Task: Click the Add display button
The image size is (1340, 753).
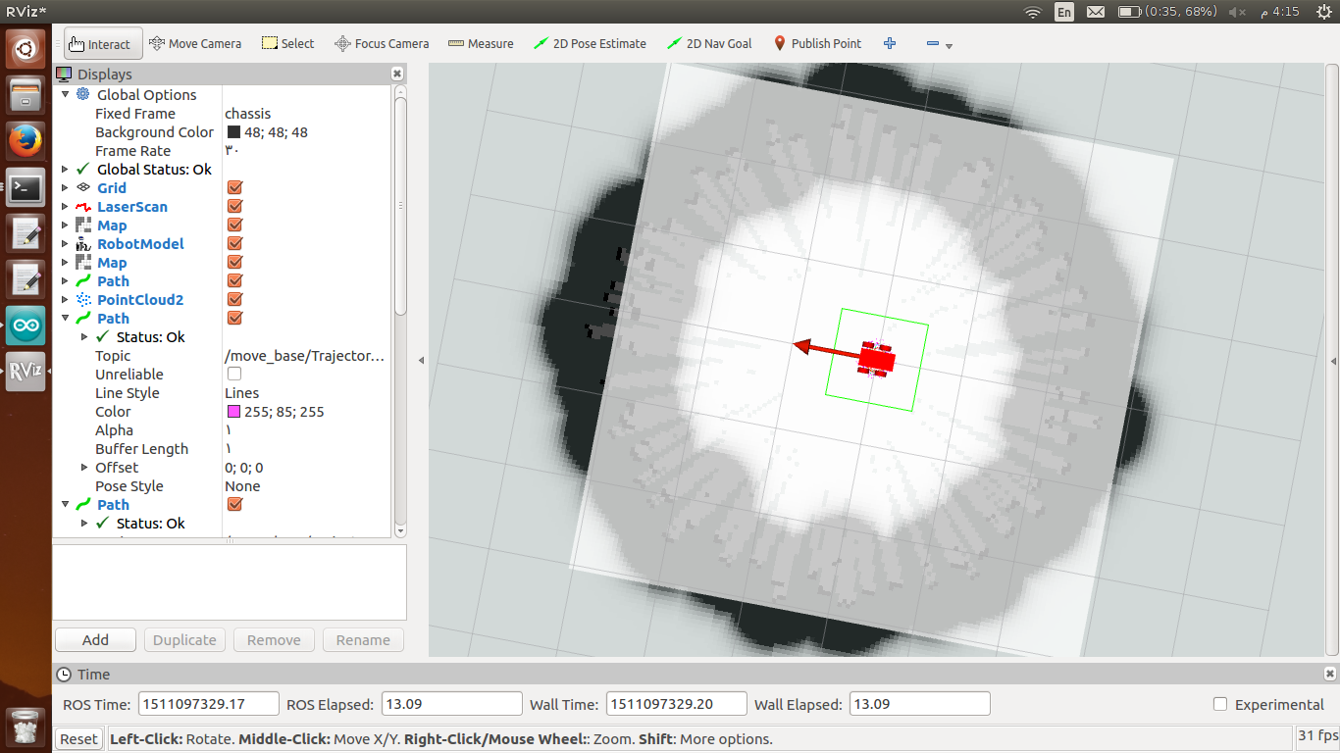Action: (x=95, y=639)
